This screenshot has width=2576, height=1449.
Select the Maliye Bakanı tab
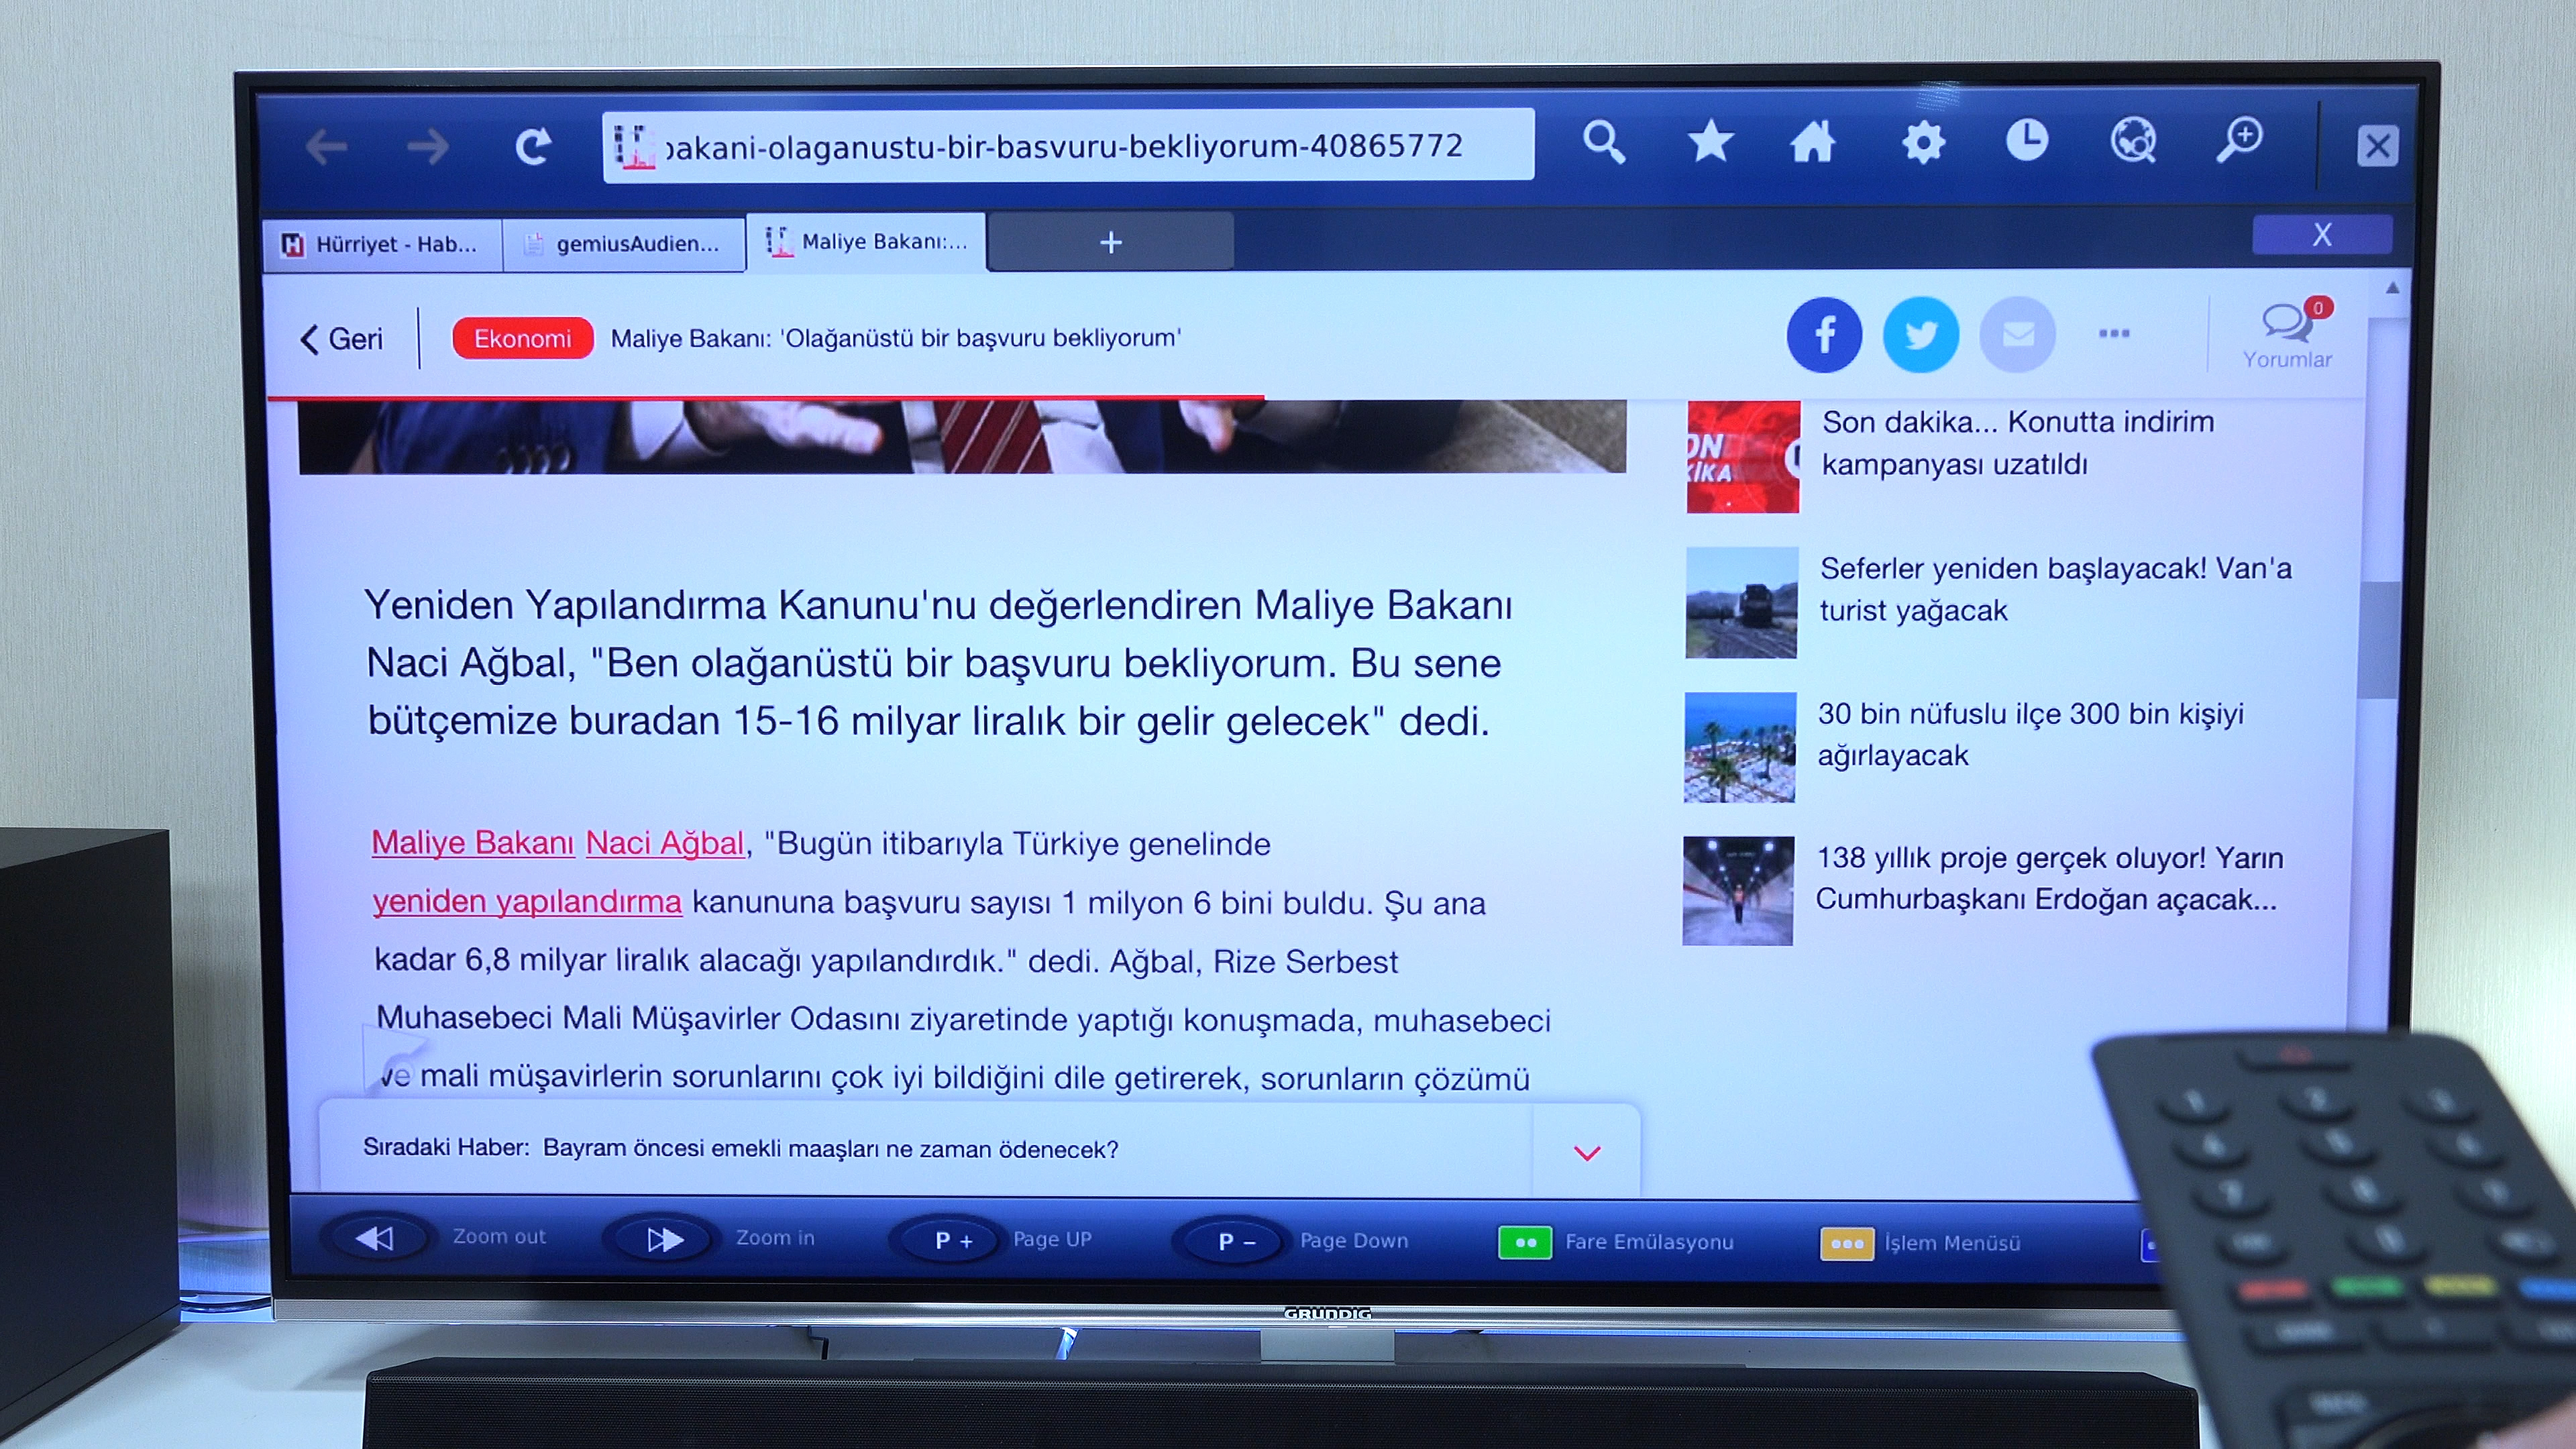tap(866, 242)
